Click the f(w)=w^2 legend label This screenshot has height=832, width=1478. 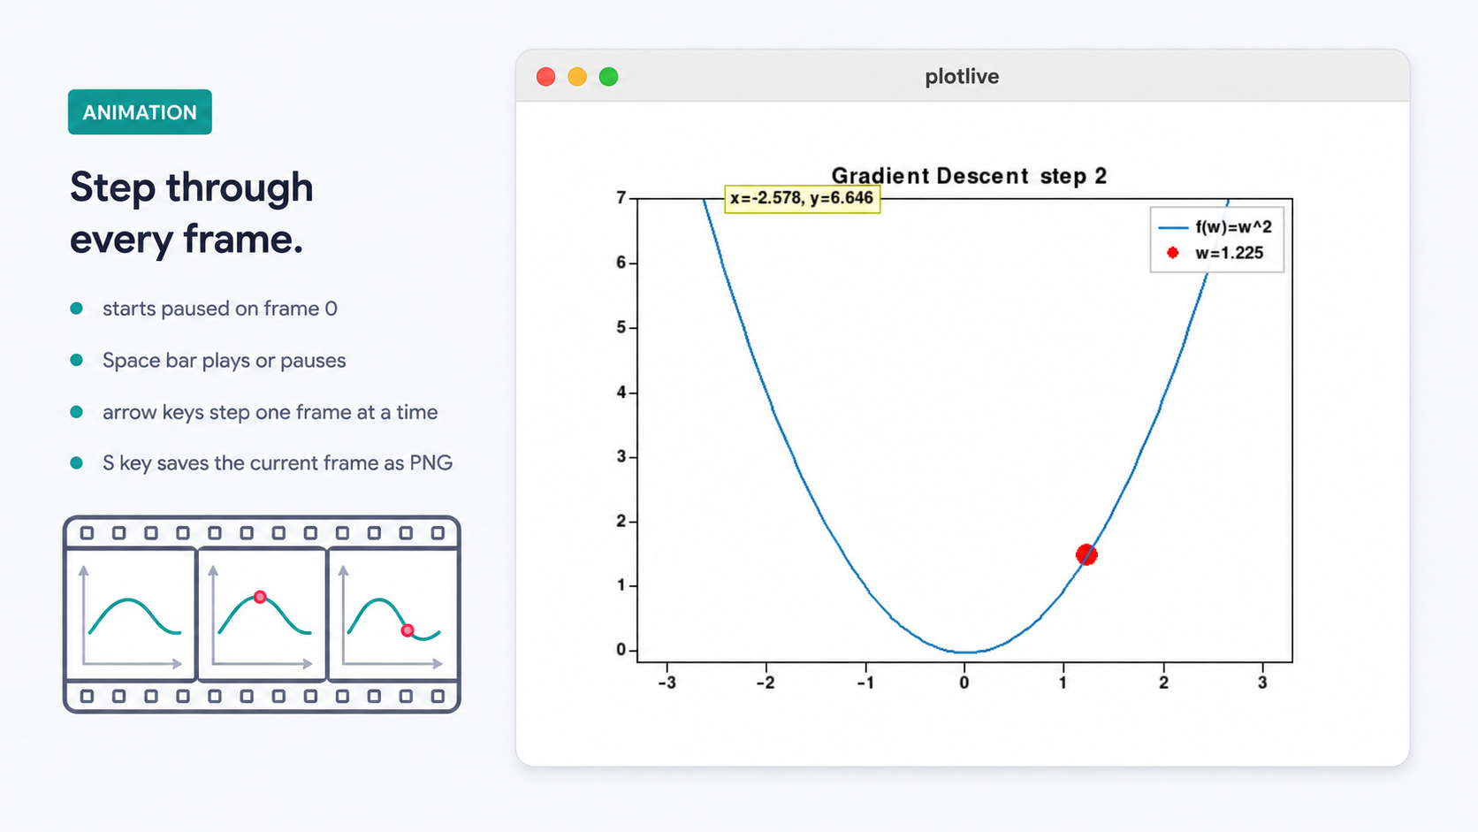click(1233, 227)
